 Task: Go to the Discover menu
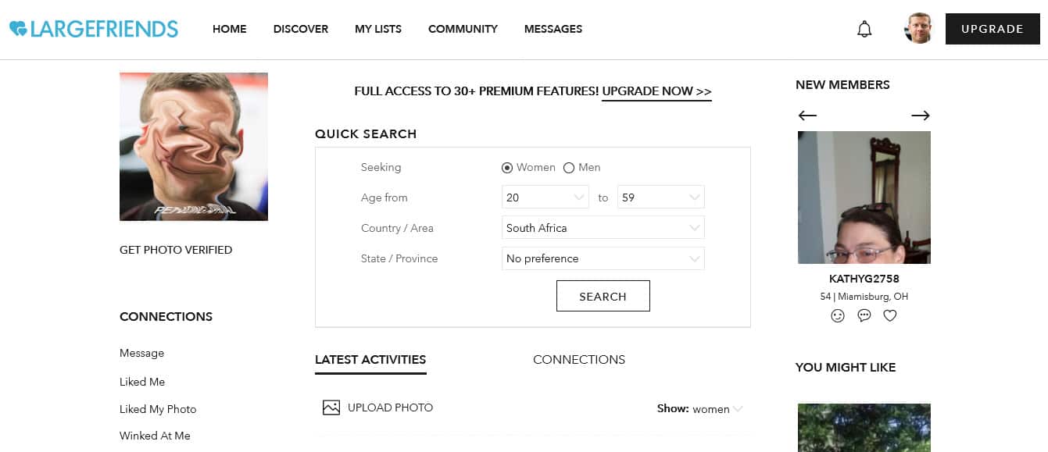(301, 29)
